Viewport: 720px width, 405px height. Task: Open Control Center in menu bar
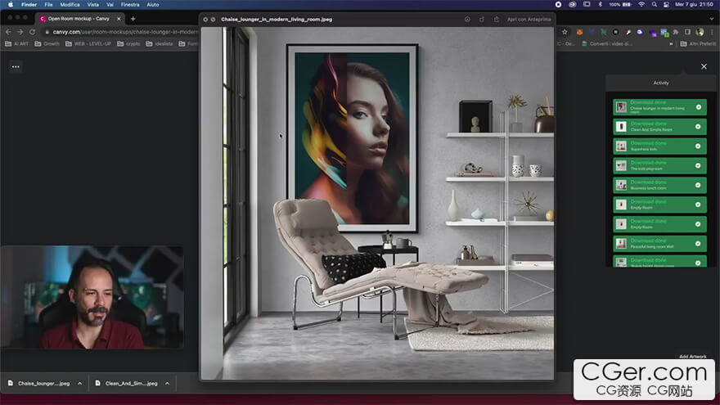coord(666,5)
